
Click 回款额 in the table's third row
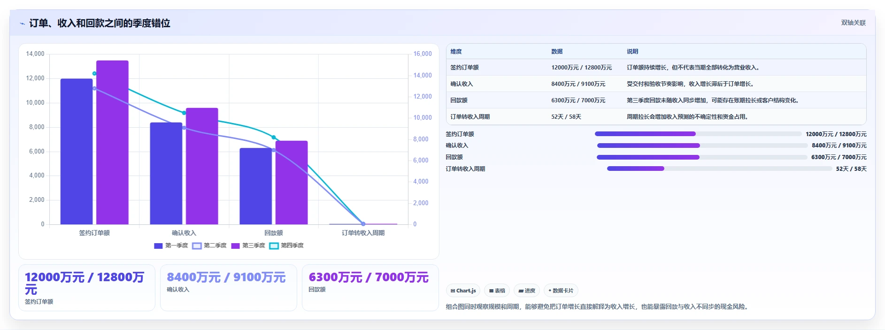point(459,100)
